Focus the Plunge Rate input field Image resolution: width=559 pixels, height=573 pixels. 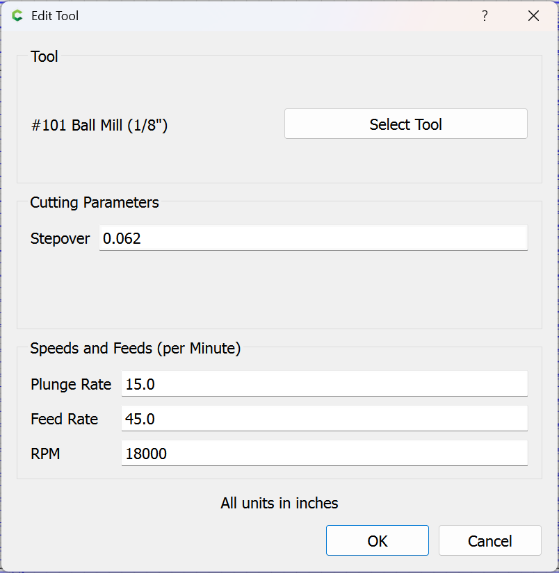click(x=325, y=383)
